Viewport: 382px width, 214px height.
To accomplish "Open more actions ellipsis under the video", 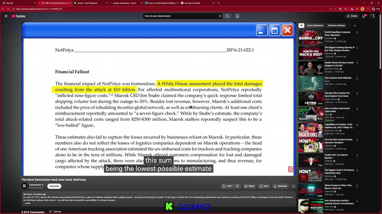I will point(293,186).
